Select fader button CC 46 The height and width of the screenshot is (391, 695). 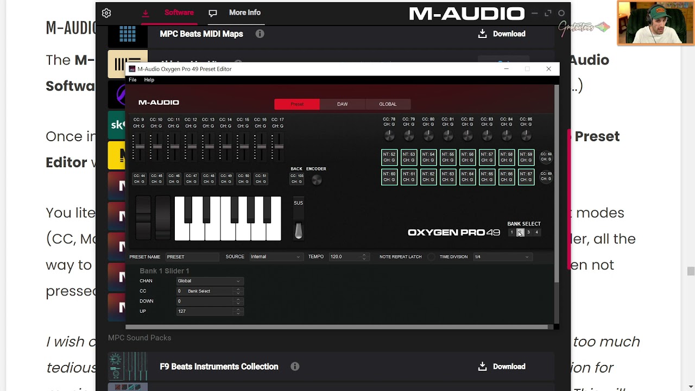point(174,179)
